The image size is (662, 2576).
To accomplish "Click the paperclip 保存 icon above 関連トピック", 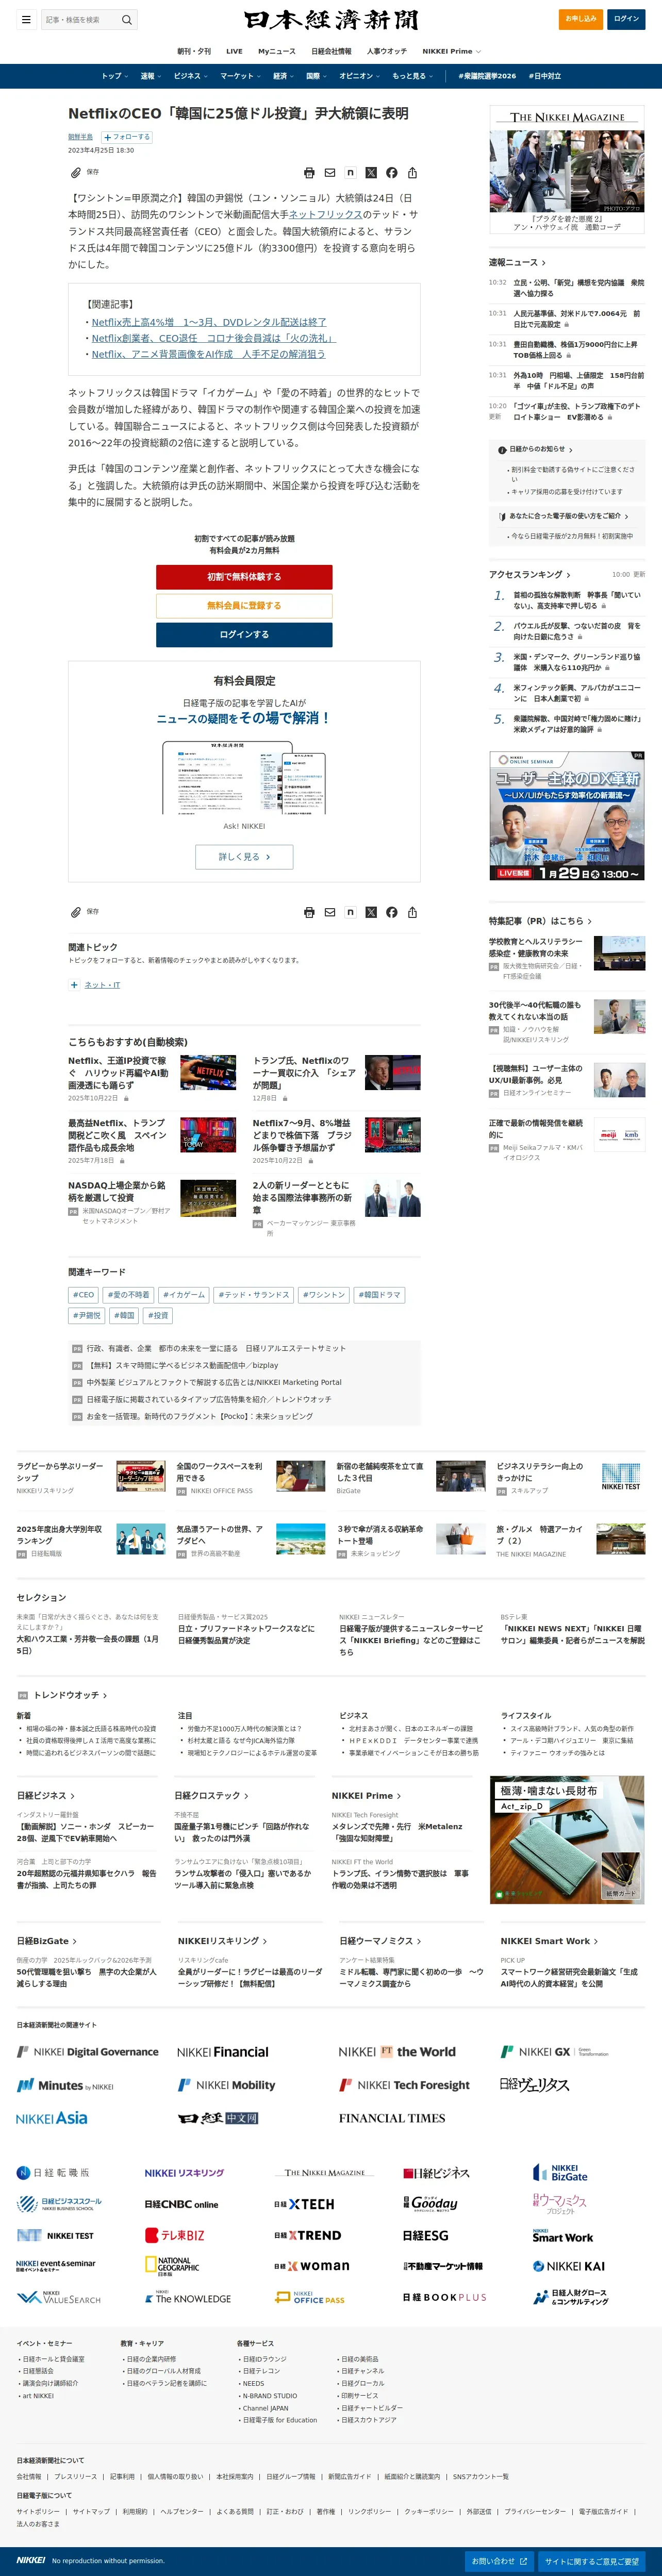I will tap(75, 912).
